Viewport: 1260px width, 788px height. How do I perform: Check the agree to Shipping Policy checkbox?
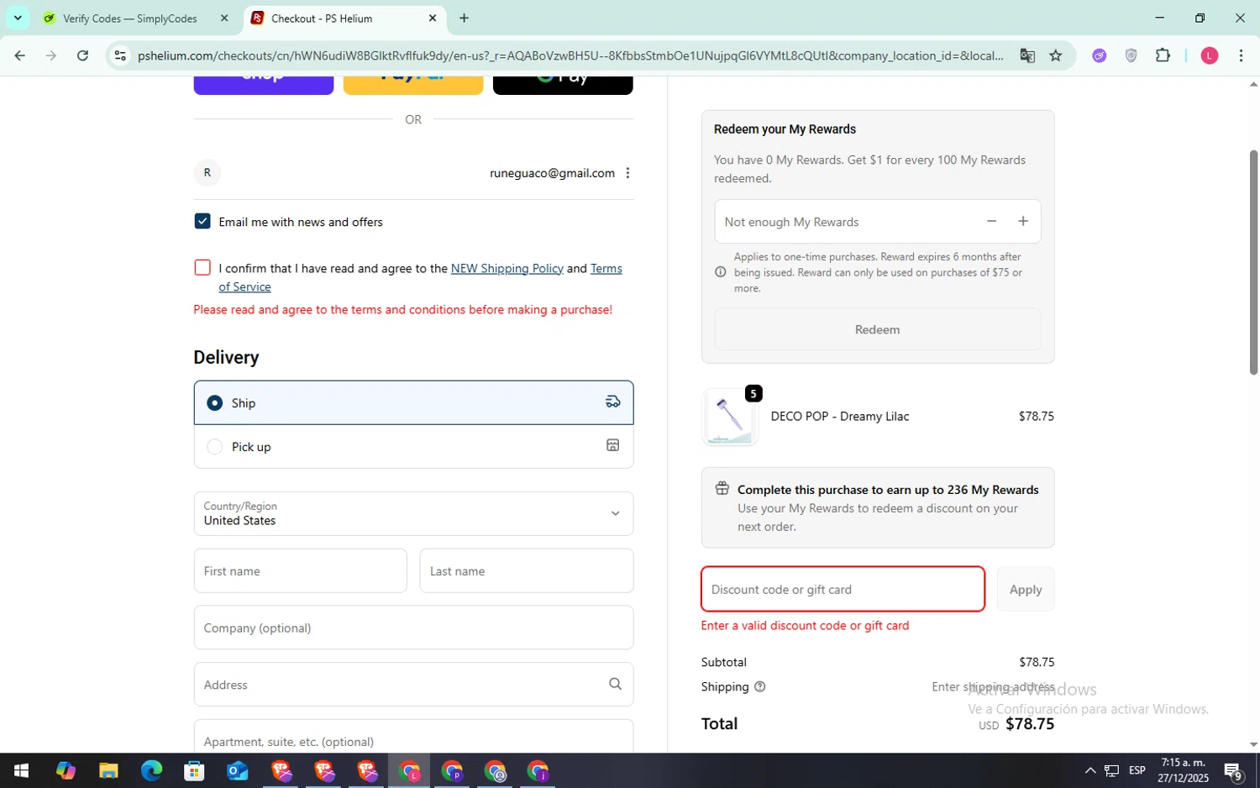point(202,267)
